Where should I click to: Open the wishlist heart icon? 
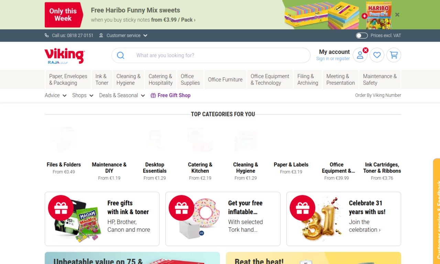tap(377, 55)
